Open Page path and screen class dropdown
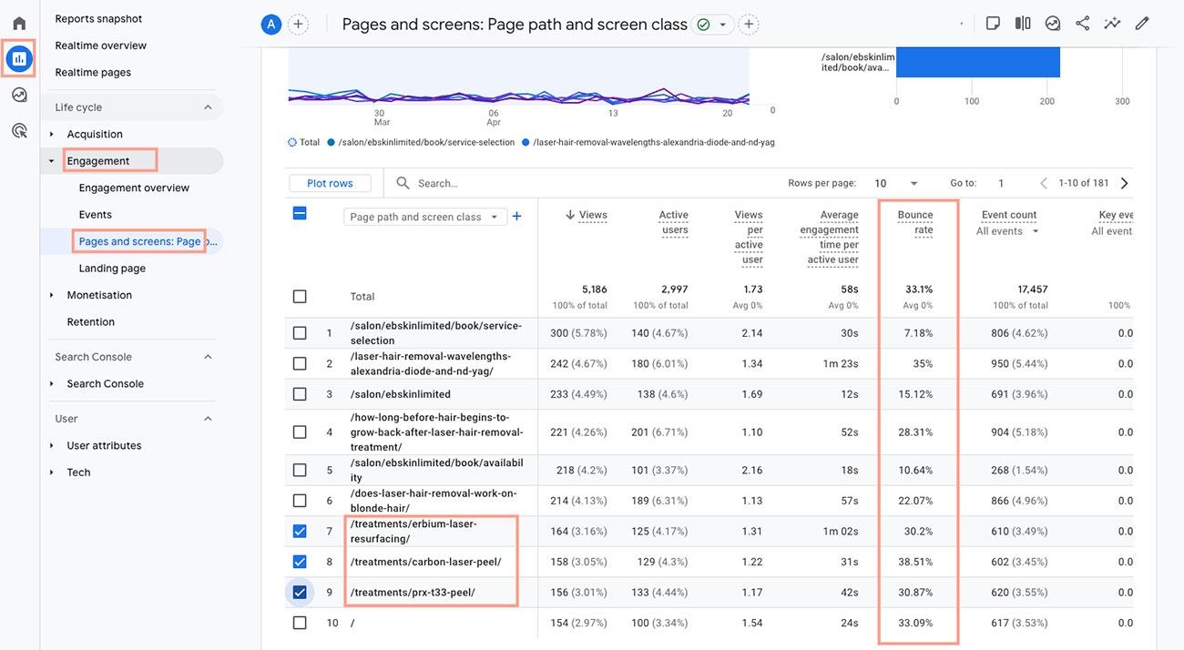 [x=424, y=217]
